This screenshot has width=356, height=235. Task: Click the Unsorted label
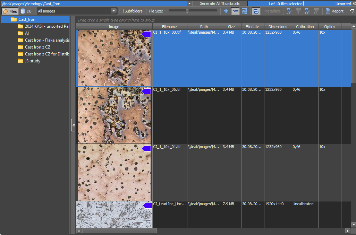343,3
